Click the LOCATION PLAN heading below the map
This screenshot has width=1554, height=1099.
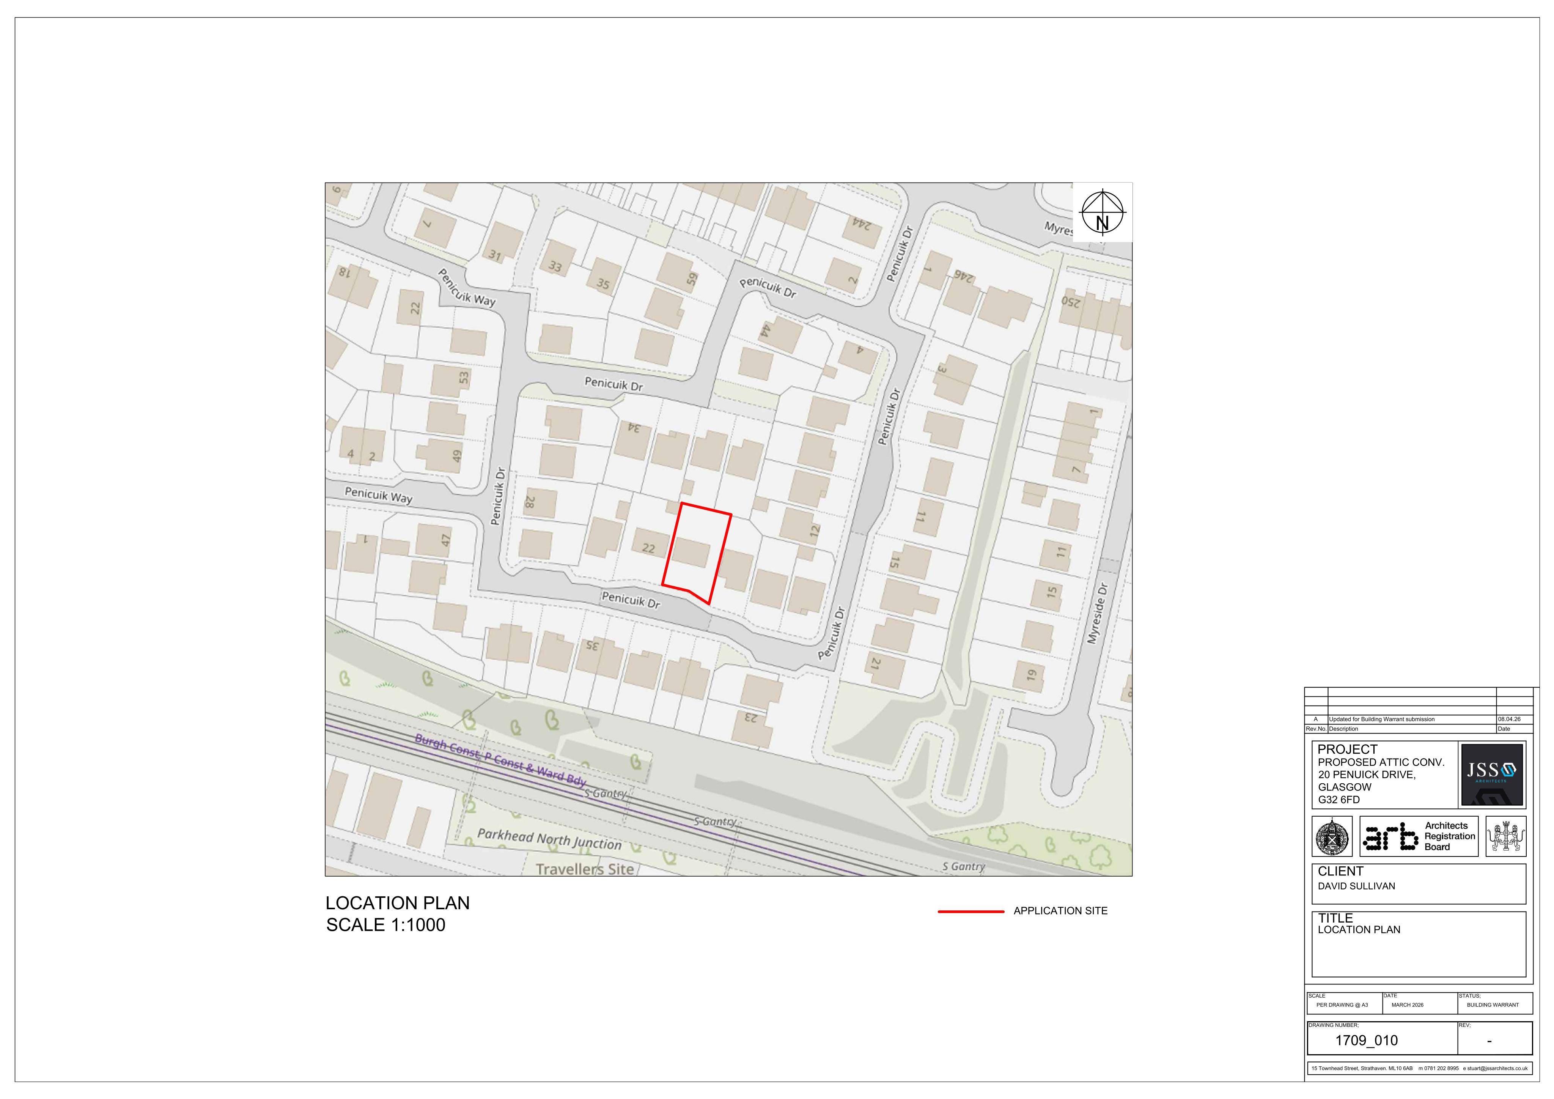397,903
